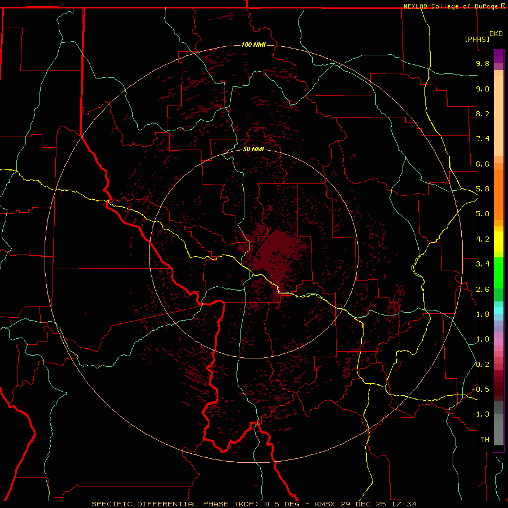This screenshot has width=508, height=508.
Task: Pick the orange band on the color bar
Action: coord(498,195)
